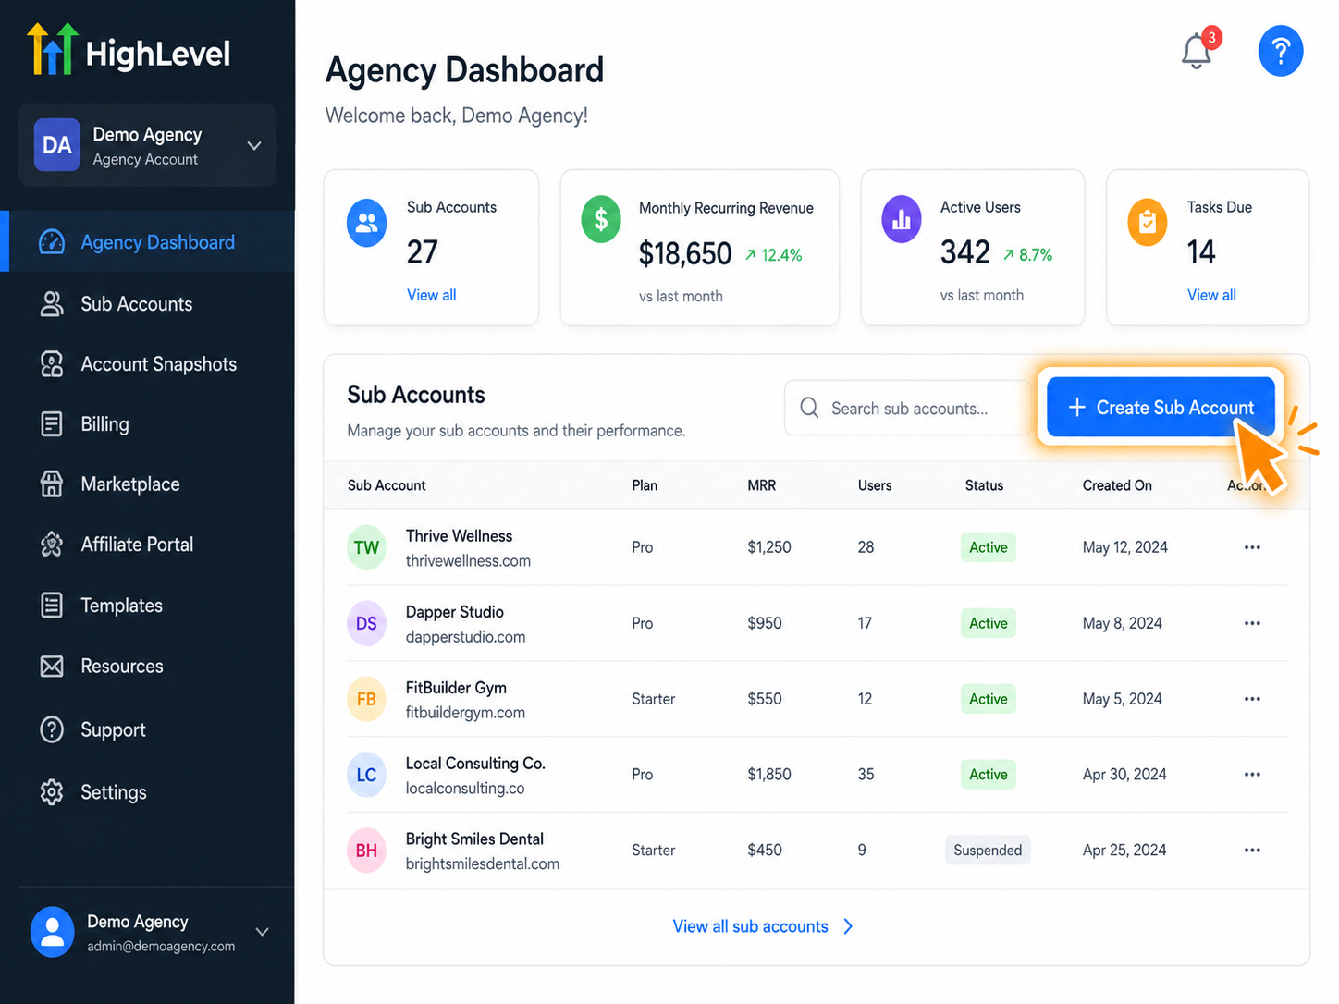The width and height of the screenshot is (1339, 1004).
Task: Click the HighLevel logo
Action: coord(129,50)
